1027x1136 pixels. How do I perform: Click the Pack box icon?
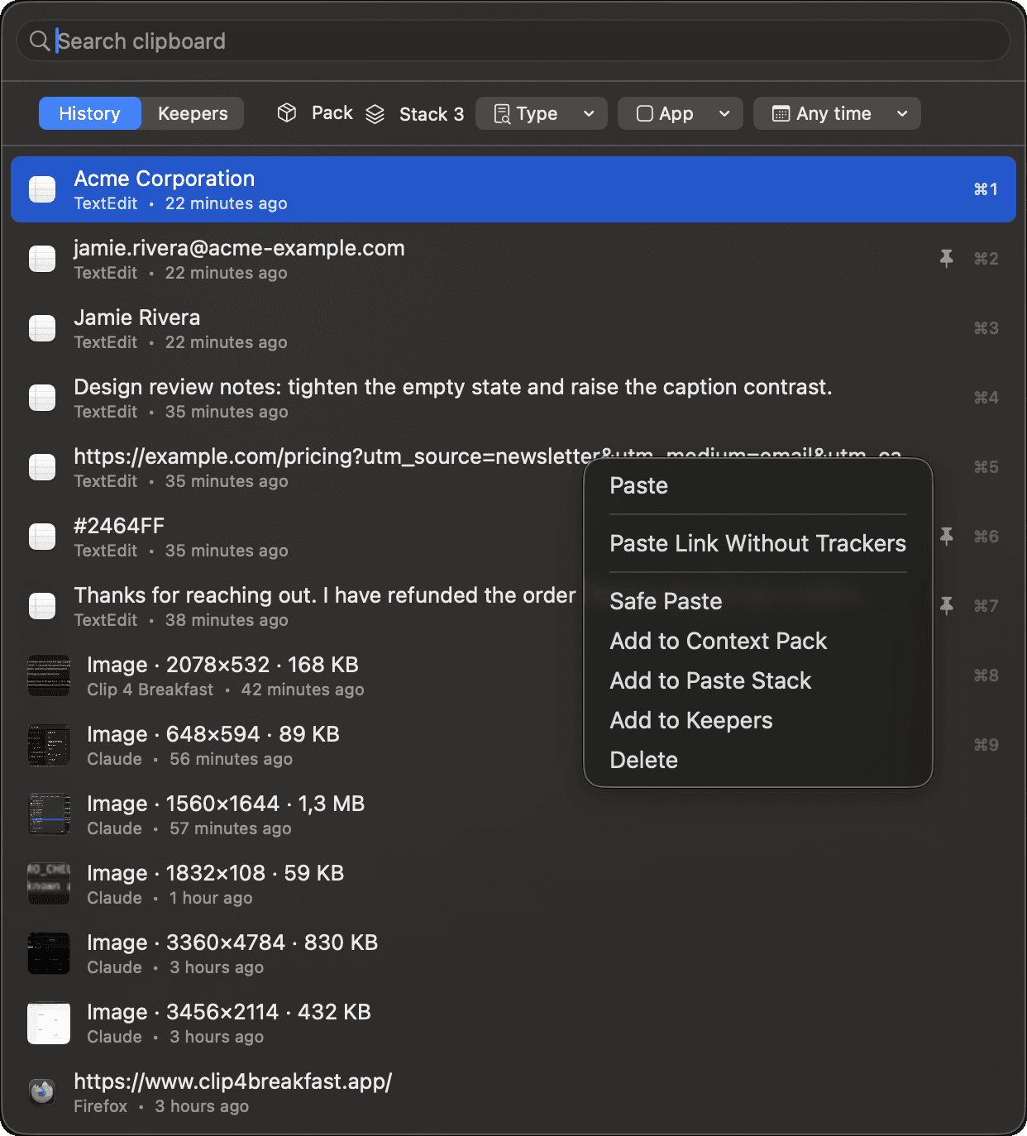tap(287, 113)
